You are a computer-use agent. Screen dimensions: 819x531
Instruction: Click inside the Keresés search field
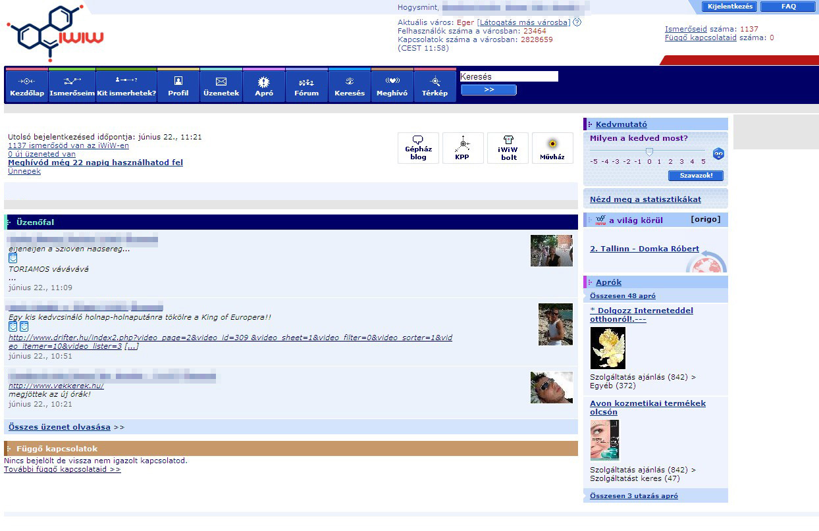coord(508,76)
